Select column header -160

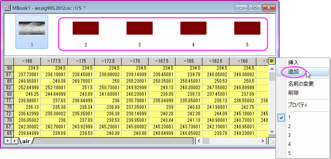pos(242,61)
